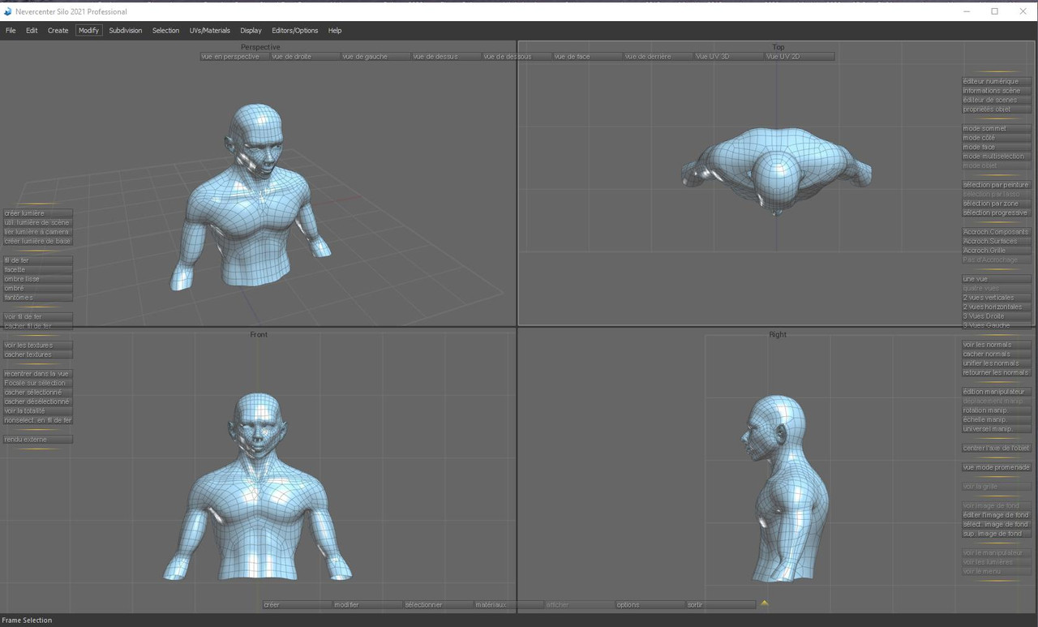
Task: Click 'cacher textures' button
Action: (37, 354)
